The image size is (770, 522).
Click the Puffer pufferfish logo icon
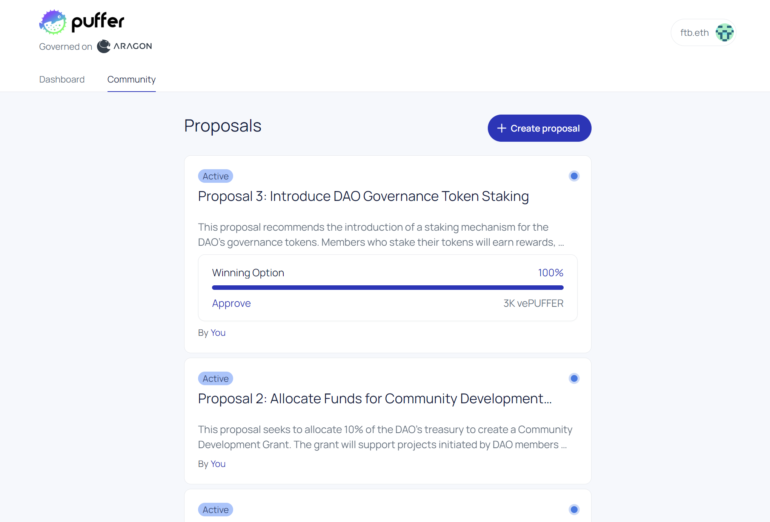pos(53,22)
